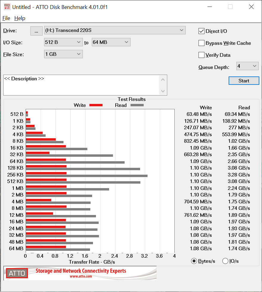Open the File menu
This screenshot has height=292, width=262.
[x=6, y=18]
